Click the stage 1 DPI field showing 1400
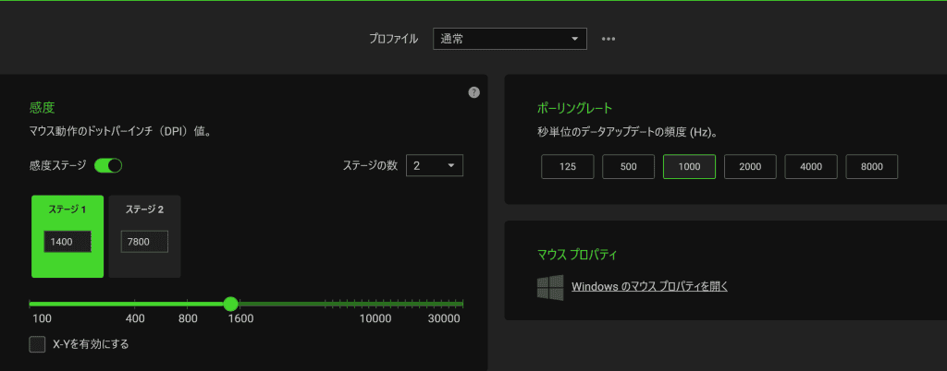Screen dimensions: 947x371 click(x=68, y=242)
